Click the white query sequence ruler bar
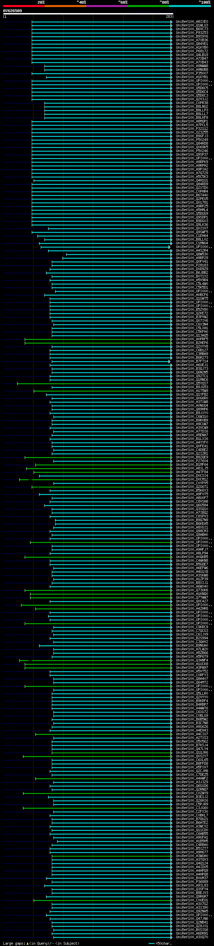 (x=88, y=13)
